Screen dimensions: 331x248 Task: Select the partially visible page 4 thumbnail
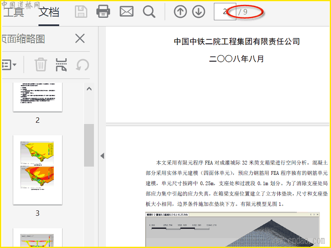[x=38, y=238]
